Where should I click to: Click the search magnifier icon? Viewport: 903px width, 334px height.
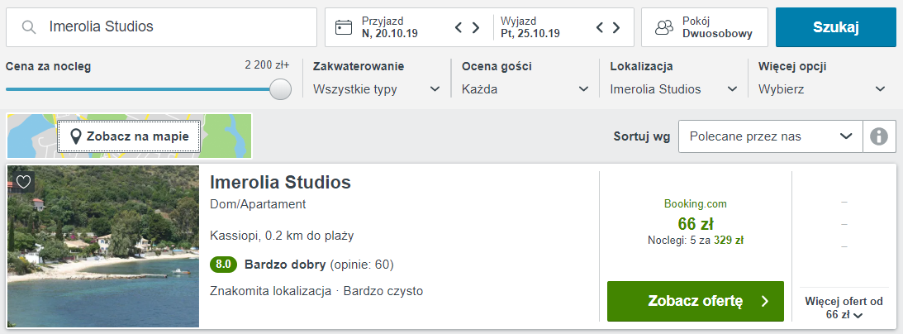tap(29, 27)
